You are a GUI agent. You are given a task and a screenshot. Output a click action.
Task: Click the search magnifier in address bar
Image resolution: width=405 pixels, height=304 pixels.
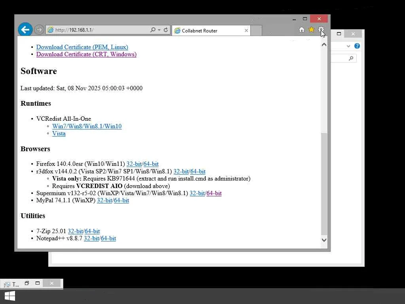[x=153, y=30]
